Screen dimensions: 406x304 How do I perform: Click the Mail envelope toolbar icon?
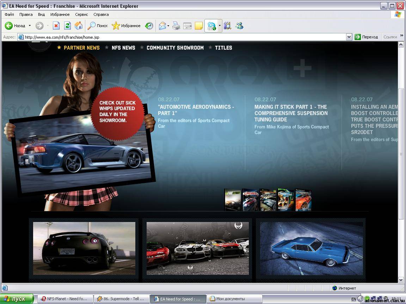tap(162, 26)
